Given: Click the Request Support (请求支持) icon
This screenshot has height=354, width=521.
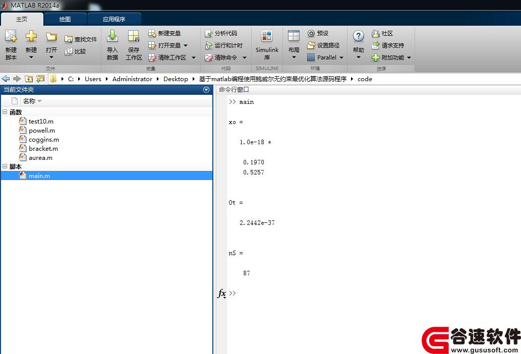Looking at the screenshot, I should click(x=375, y=45).
